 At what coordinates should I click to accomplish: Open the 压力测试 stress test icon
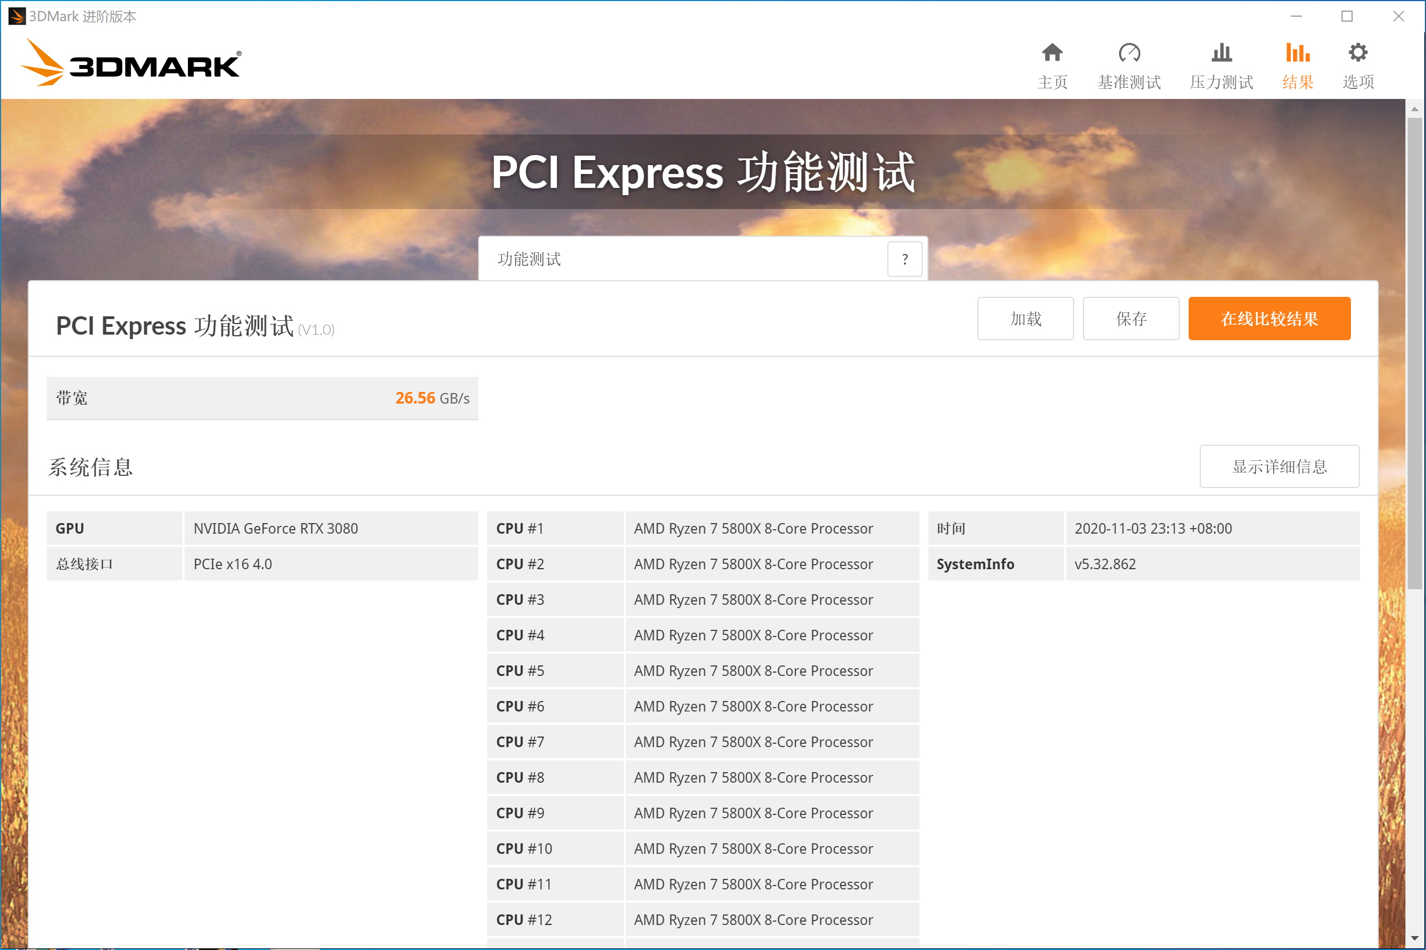pos(1221,63)
